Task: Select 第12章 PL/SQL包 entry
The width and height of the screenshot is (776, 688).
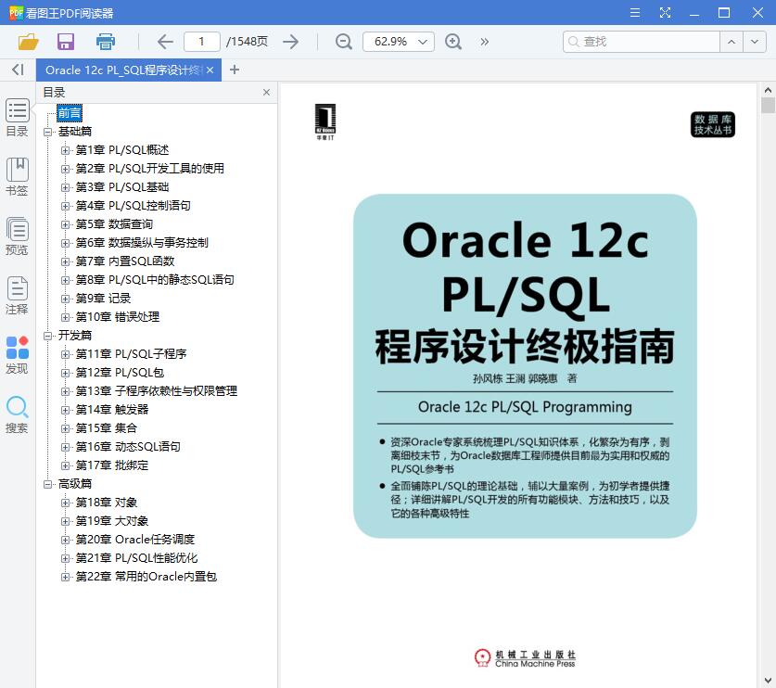Action: coord(120,373)
